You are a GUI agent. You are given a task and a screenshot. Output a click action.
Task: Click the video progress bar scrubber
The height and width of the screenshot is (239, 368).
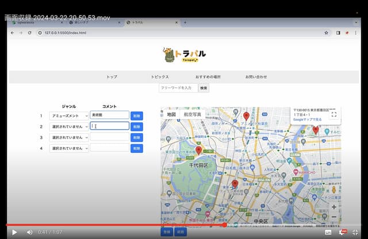[x=224, y=225]
